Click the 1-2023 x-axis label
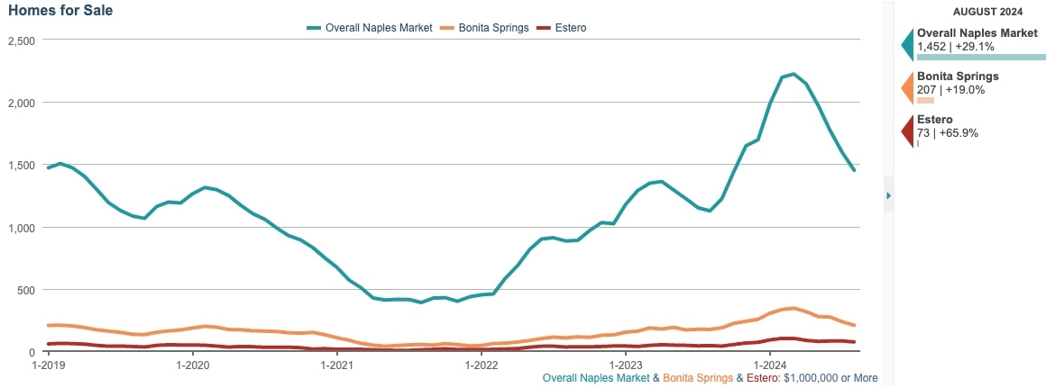Viewport: 1046px width, 388px height. pos(626,365)
